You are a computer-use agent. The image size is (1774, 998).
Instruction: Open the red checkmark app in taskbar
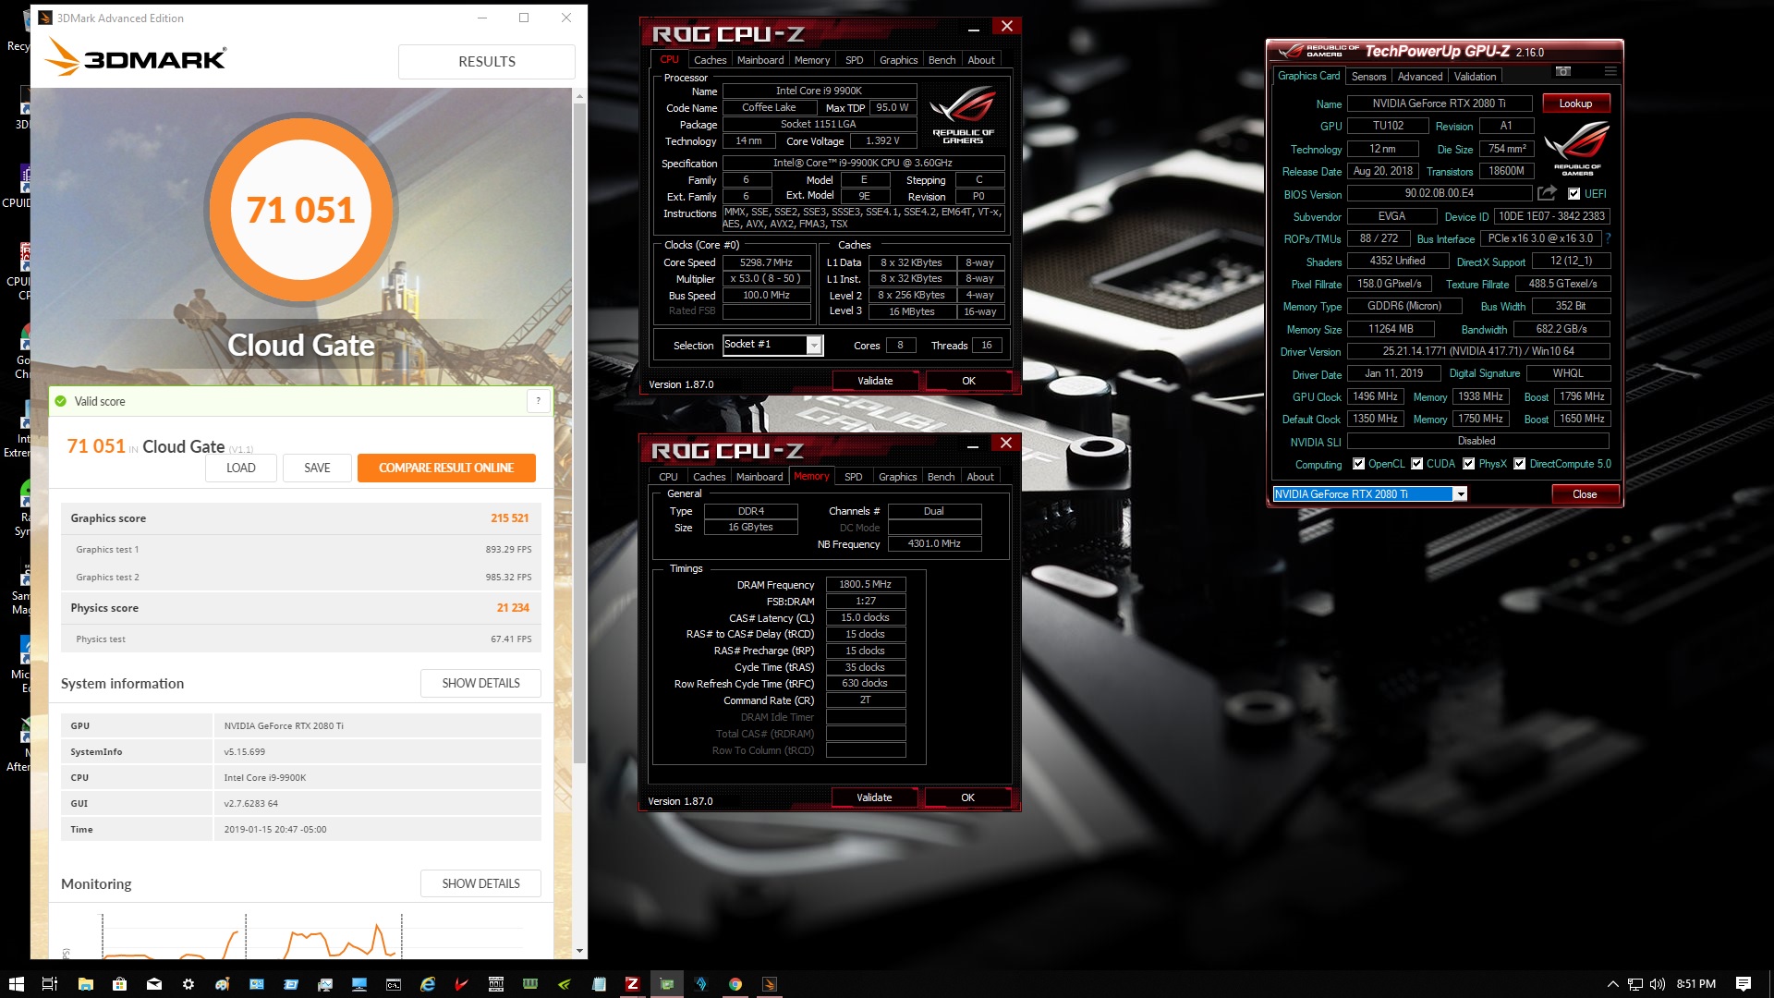click(x=461, y=984)
